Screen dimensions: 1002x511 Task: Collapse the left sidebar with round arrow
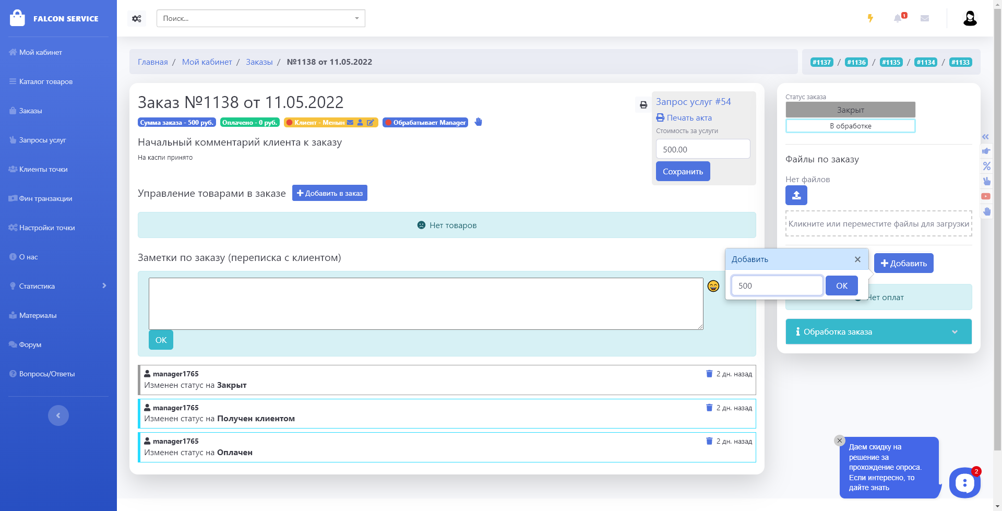click(58, 415)
